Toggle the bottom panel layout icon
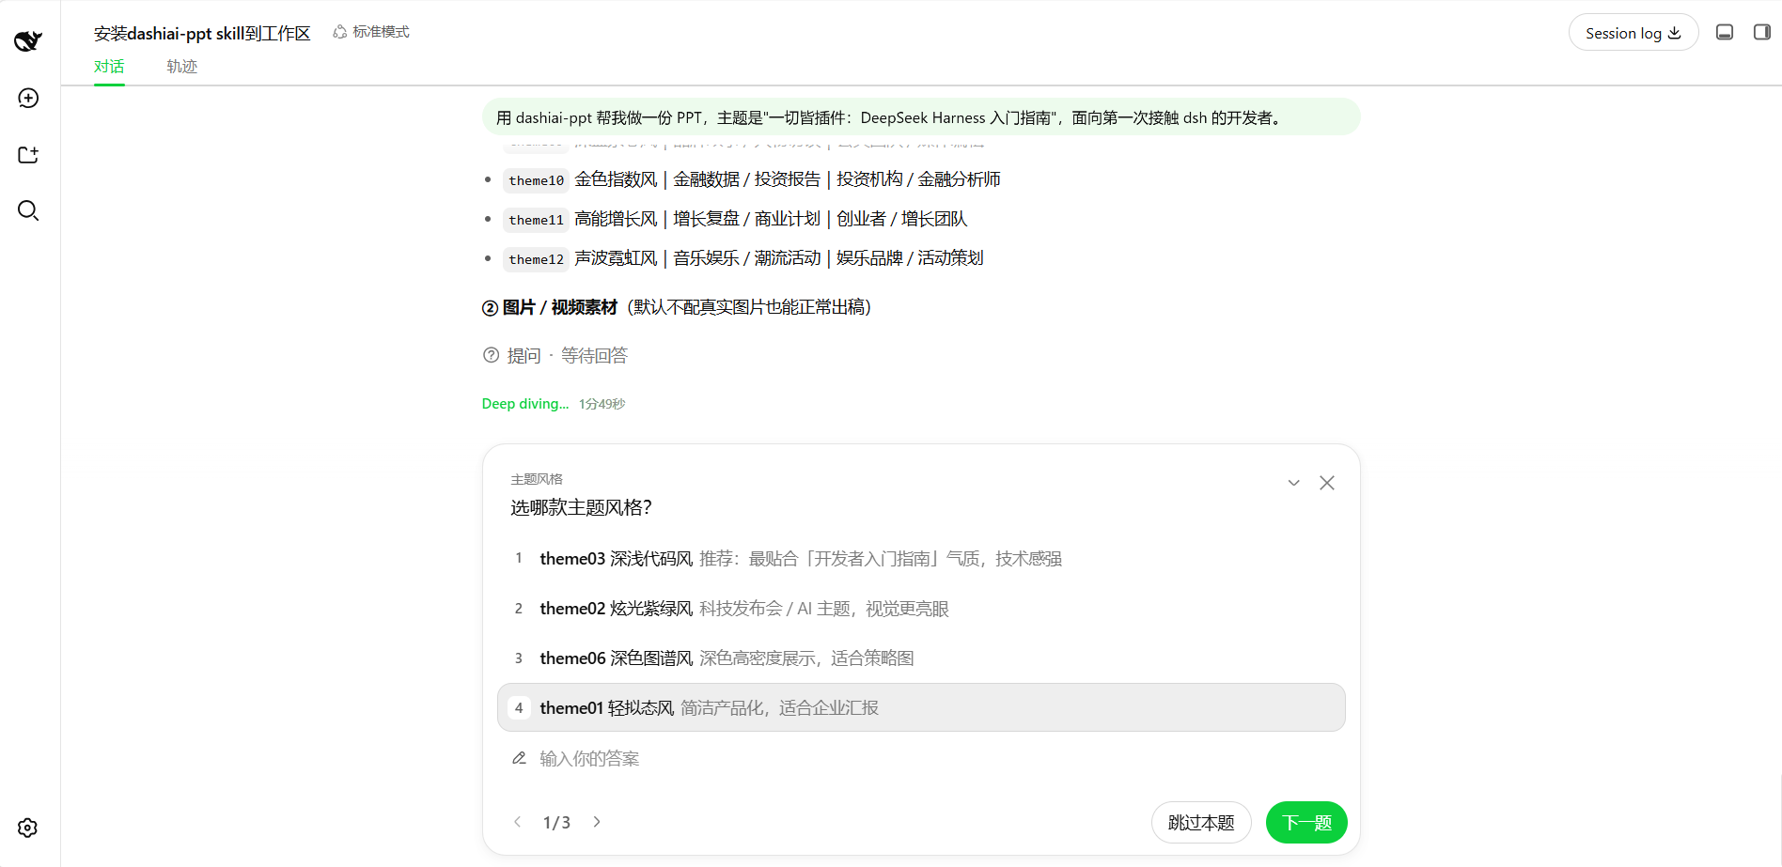1782x867 pixels. click(1725, 32)
